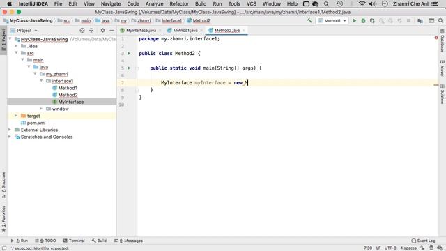Click the Stop process toolbar icon
This screenshot has width=446, height=251.
click(x=409, y=20)
